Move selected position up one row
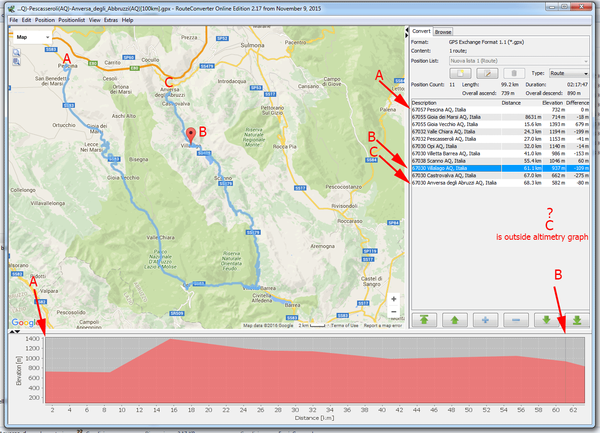The image size is (600, 433). [x=455, y=320]
